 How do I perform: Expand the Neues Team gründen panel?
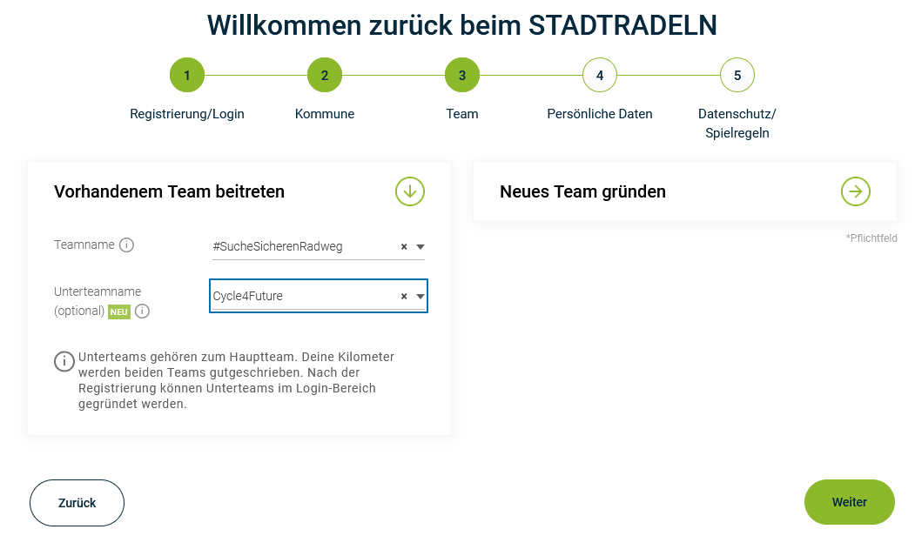[582, 191]
